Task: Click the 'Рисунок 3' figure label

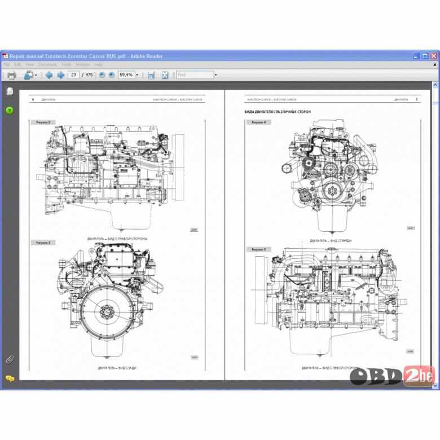Action: pos(43,243)
